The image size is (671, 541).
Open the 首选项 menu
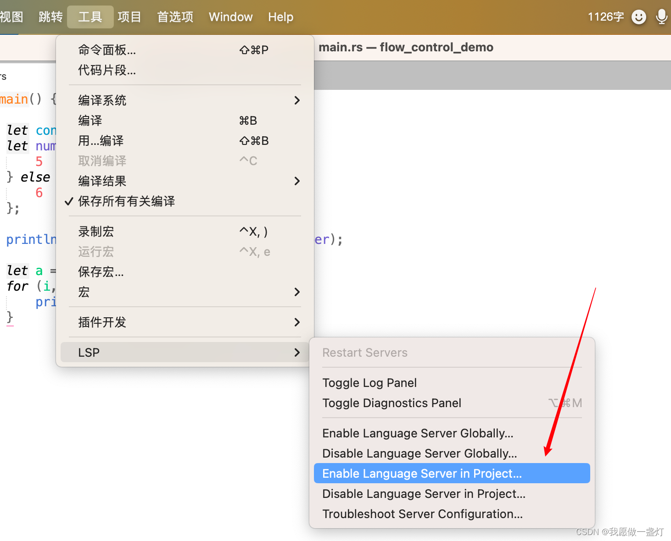(x=175, y=17)
